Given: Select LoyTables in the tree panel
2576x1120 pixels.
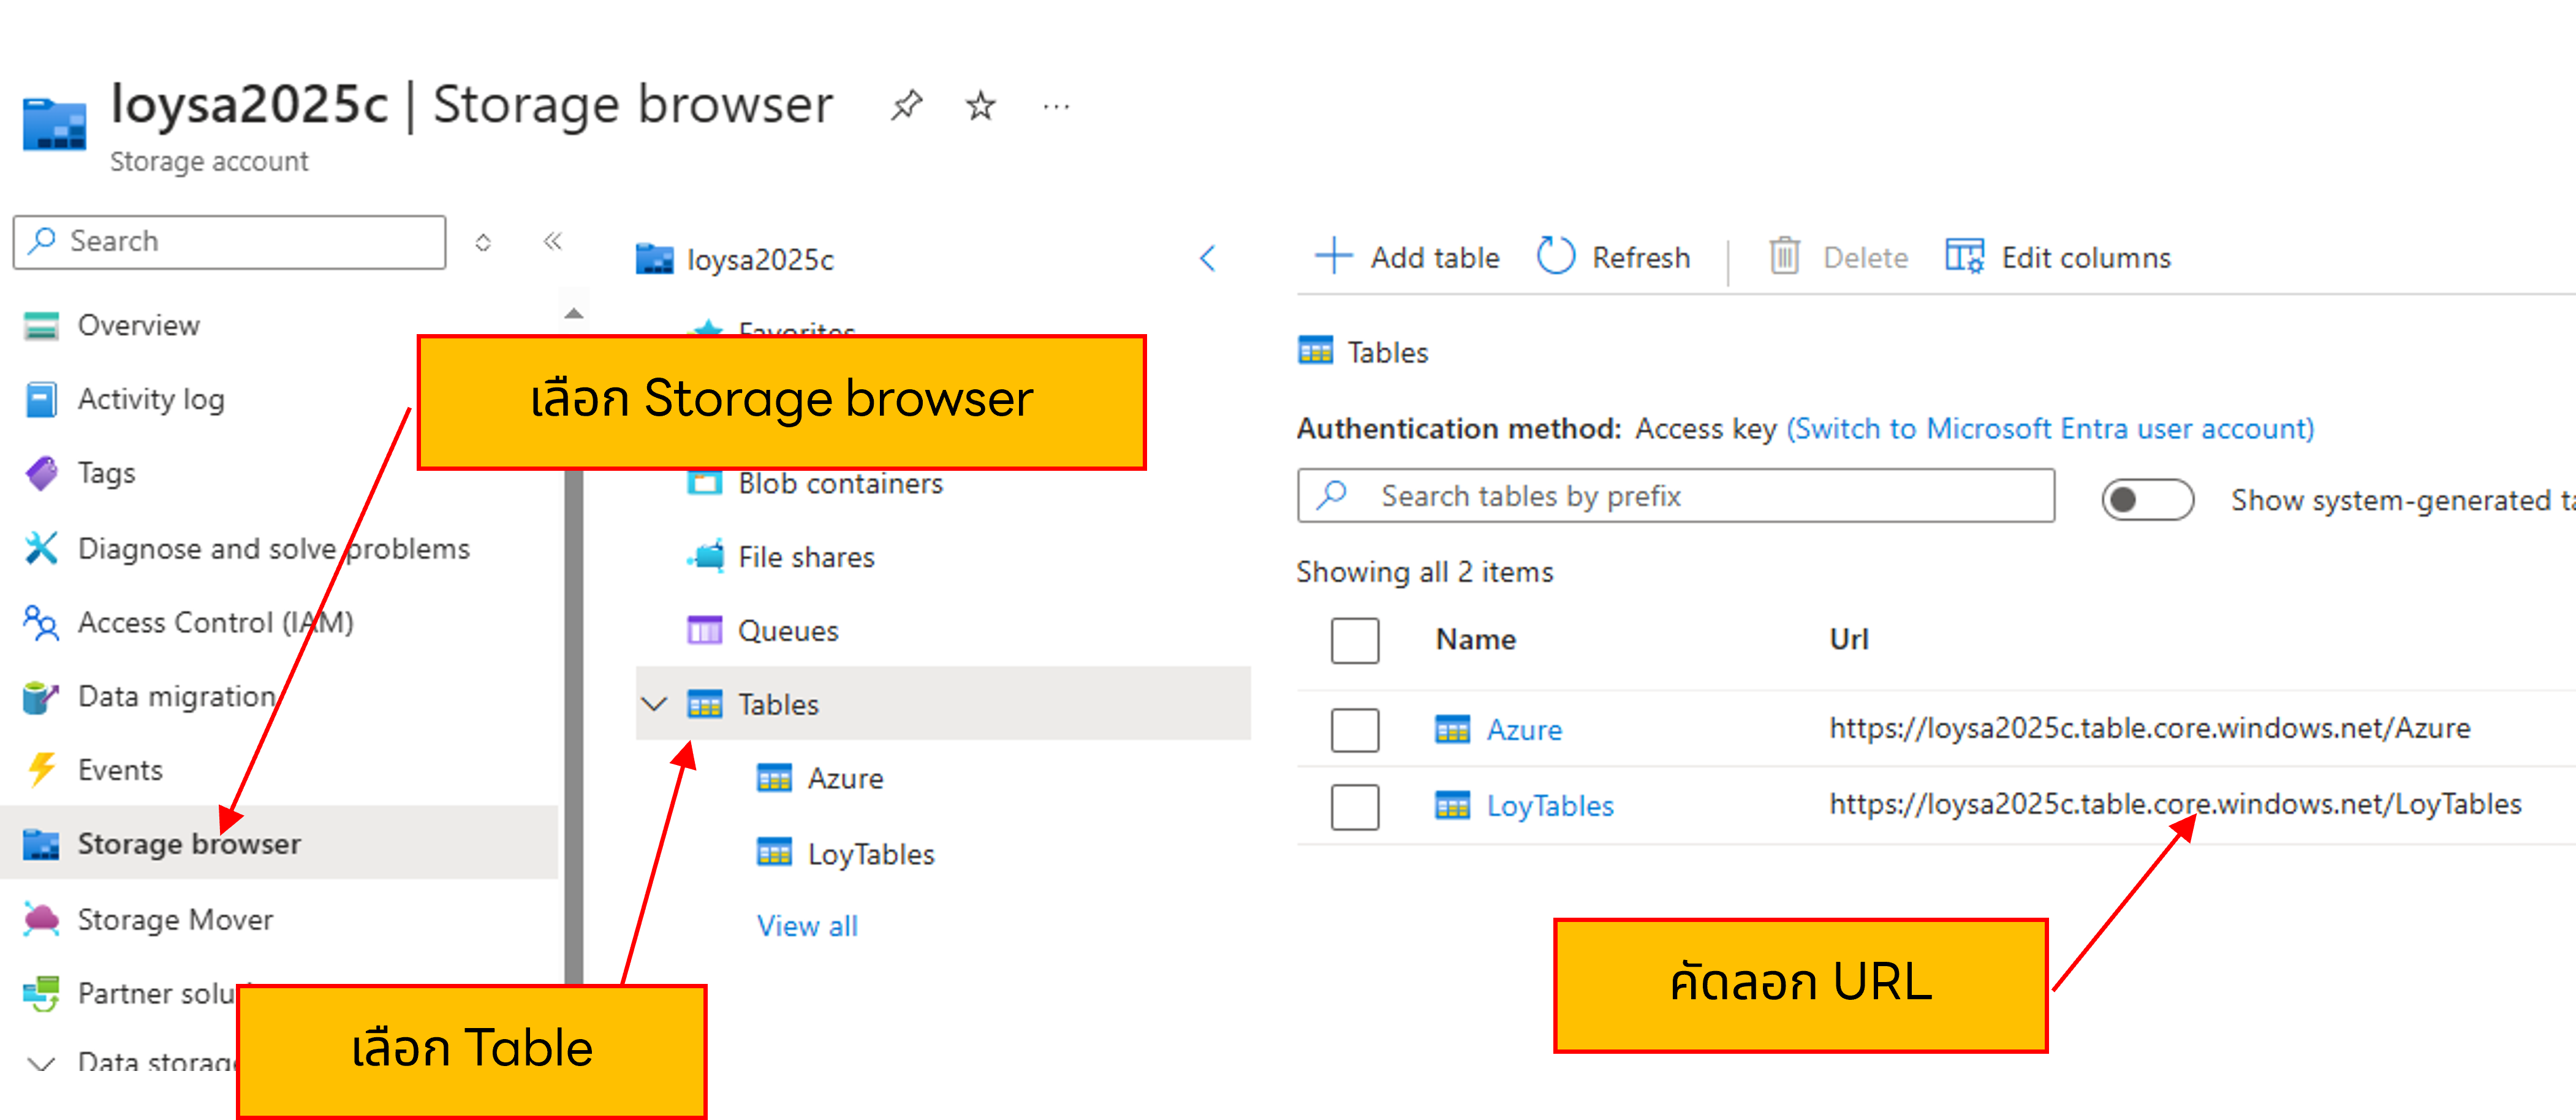Looking at the screenshot, I should click(x=870, y=854).
